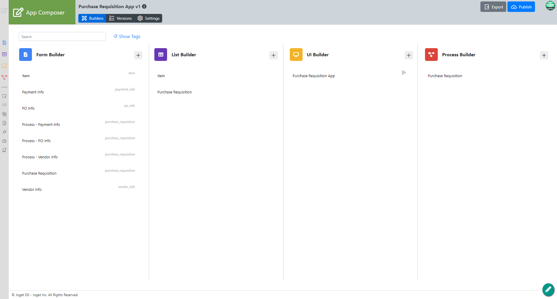Open the admin user avatar

(x=550, y=6)
